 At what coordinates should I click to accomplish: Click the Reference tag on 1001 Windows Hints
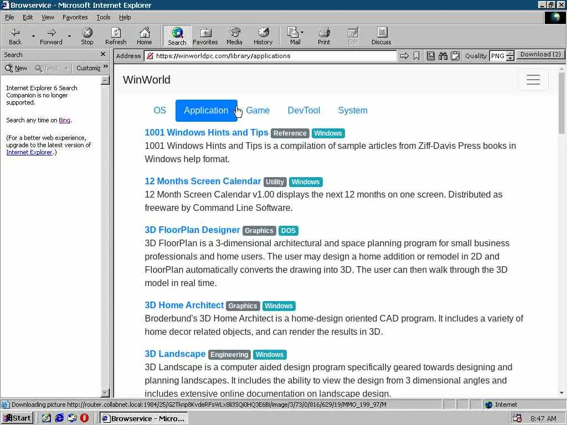[290, 133]
